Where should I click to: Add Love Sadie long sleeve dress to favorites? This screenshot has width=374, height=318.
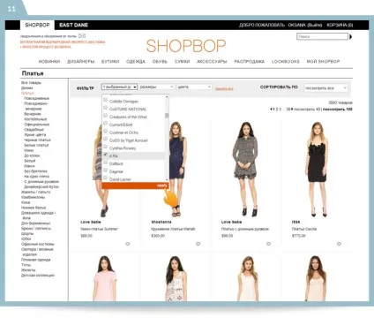tap(268, 244)
